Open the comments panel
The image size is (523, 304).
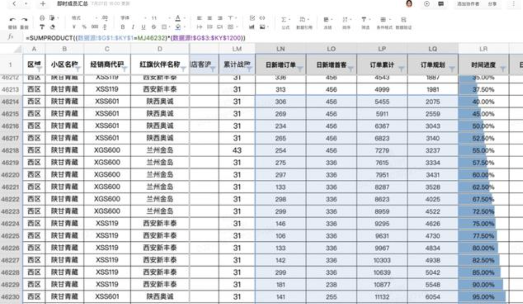point(441,4)
